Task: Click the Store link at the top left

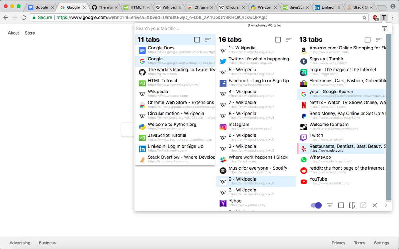Action: 30,33
